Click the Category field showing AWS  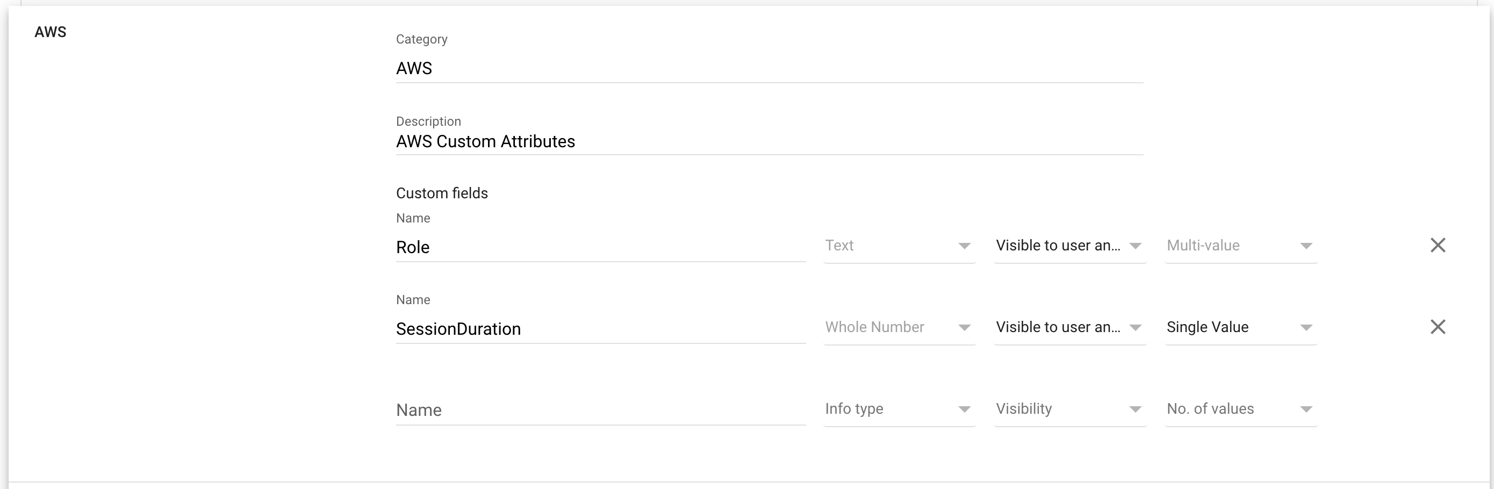769,68
